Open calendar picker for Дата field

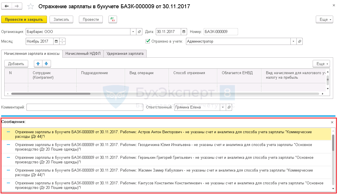click(x=184, y=32)
